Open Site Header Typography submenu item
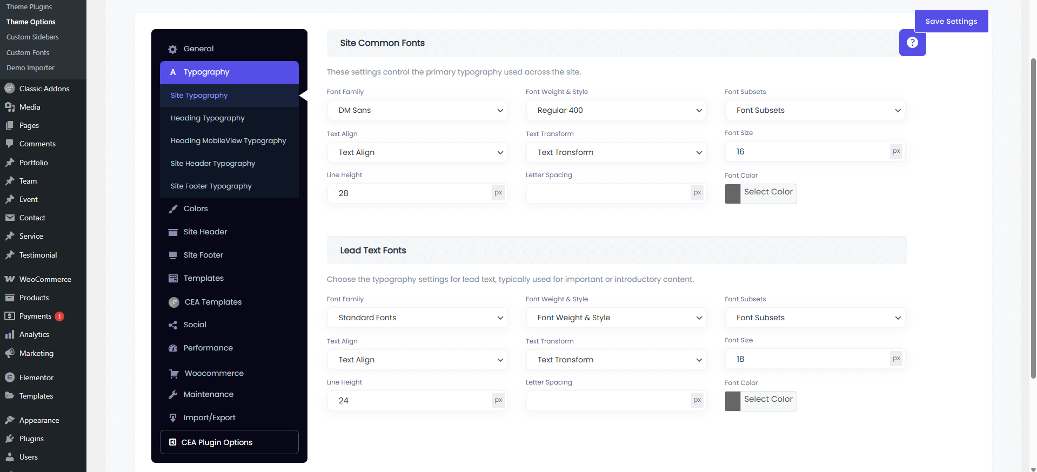 tap(212, 164)
